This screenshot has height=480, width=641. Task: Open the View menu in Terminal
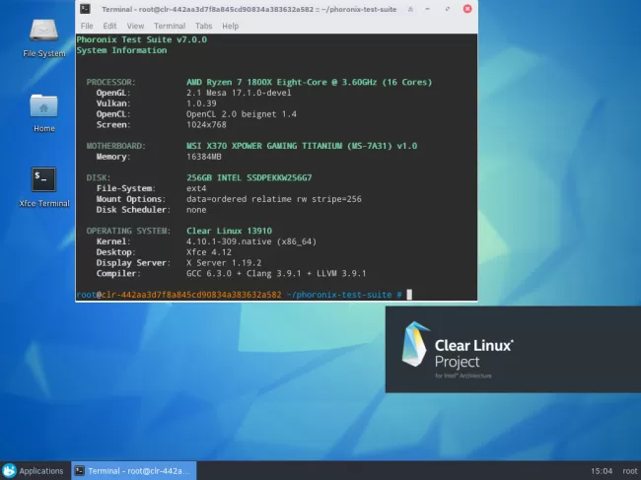(x=135, y=26)
